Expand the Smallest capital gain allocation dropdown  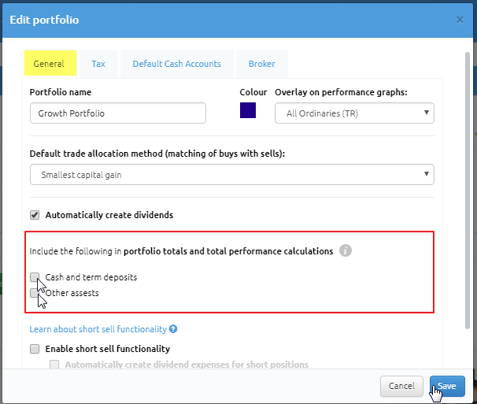pyautogui.click(x=231, y=175)
